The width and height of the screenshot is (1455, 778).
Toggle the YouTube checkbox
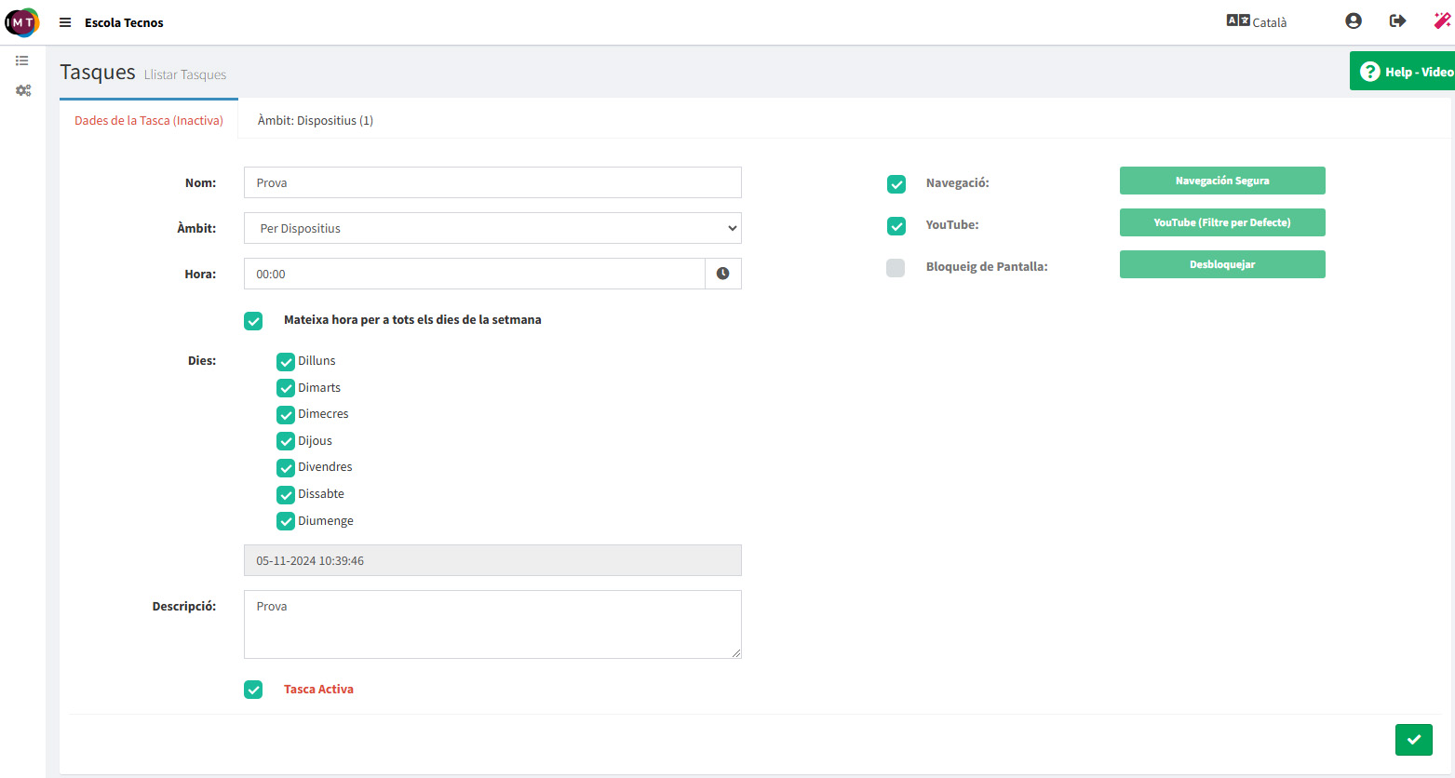896,226
